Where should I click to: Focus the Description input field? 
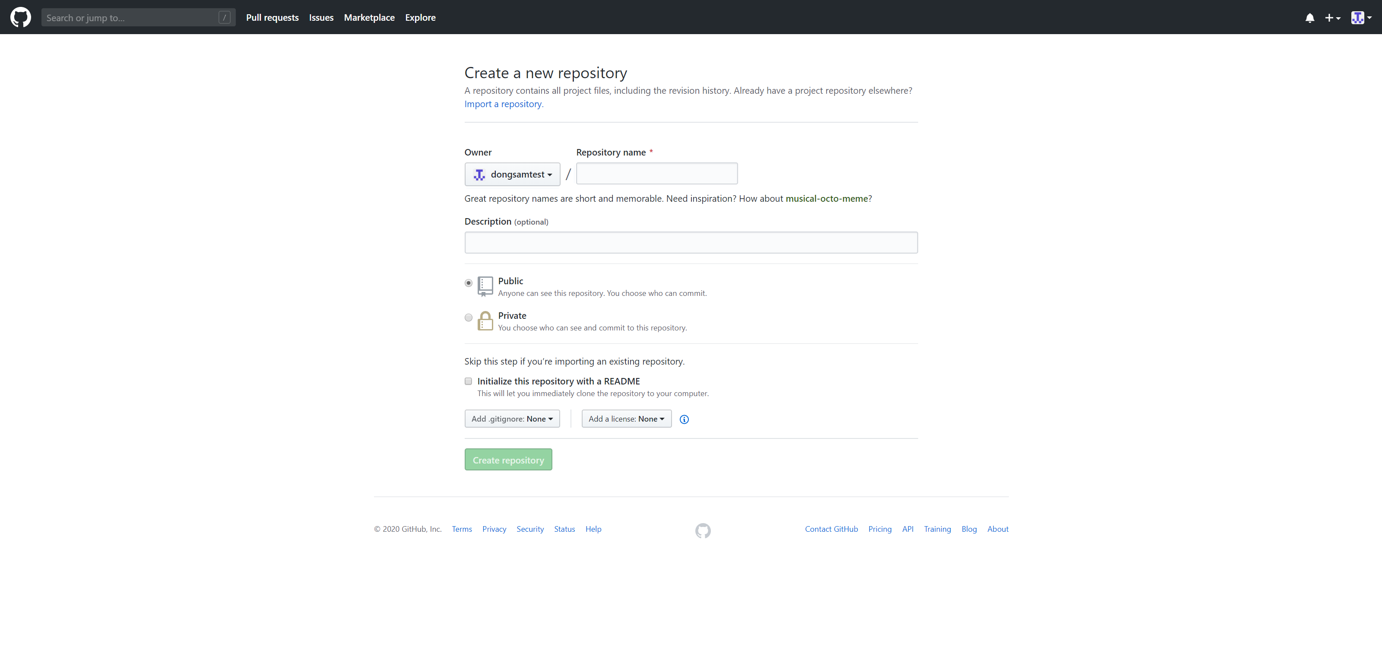[691, 242]
